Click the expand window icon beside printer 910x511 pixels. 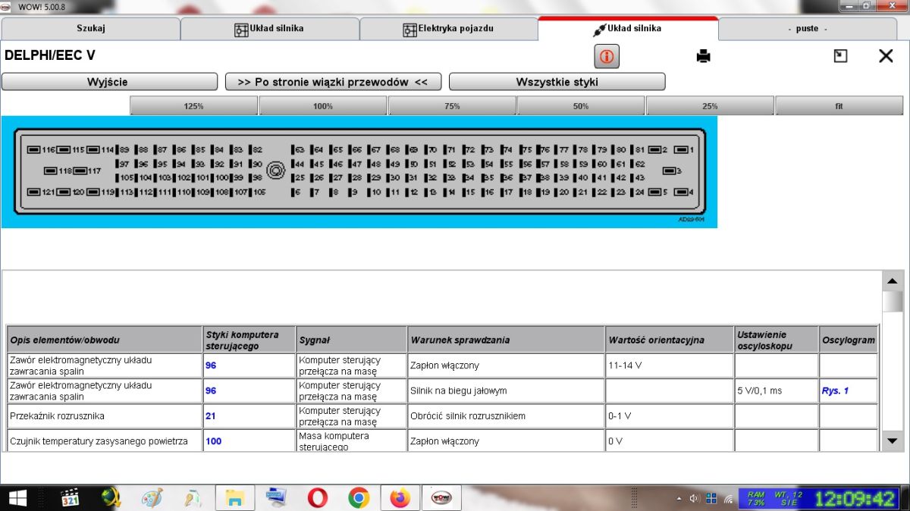840,56
